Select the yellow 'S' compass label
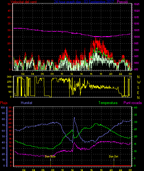144x171 pixels. tap(138, 87)
